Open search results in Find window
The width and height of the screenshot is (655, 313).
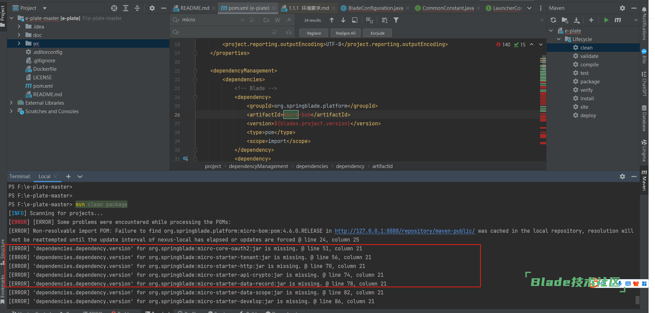tap(355, 20)
